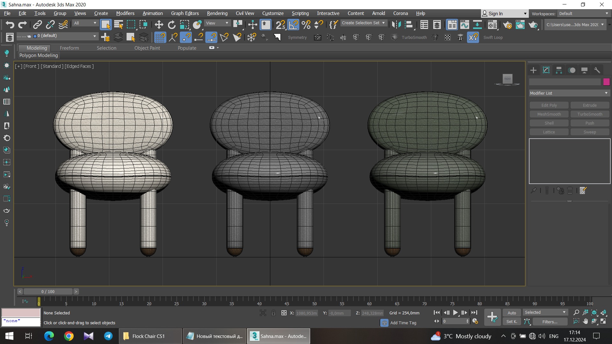The width and height of the screenshot is (612, 344).
Task: Toggle the 2.5D Snaps button
Action: [x=280, y=25]
